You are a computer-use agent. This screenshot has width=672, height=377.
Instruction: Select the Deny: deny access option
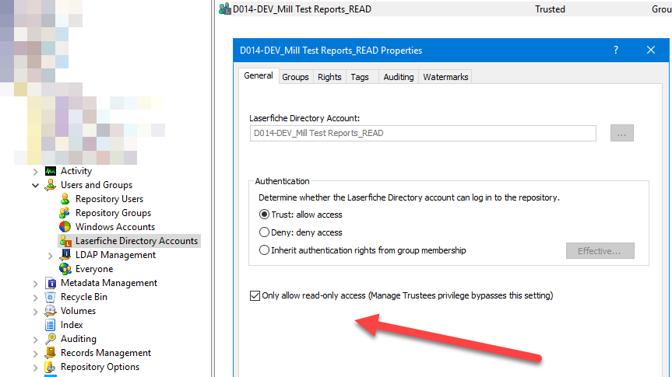tap(265, 232)
